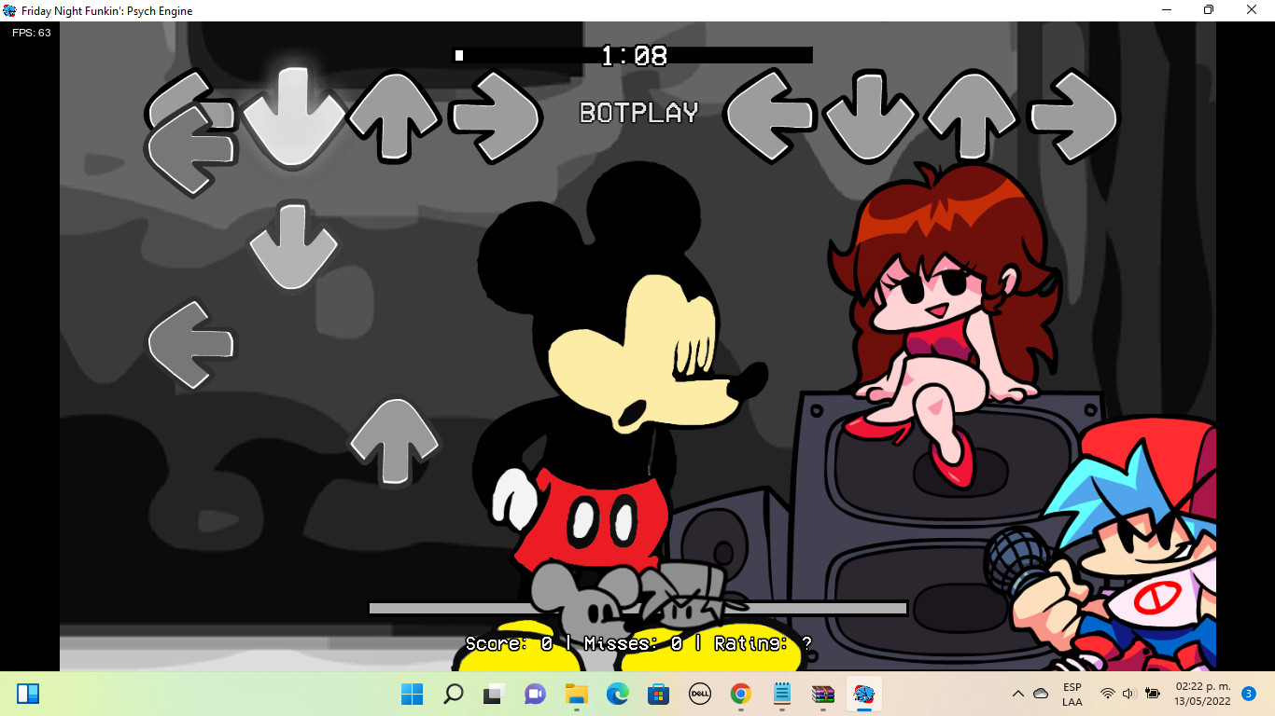This screenshot has height=716, width=1275.
Task: Open taskbar Search
Action: tap(453, 694)
